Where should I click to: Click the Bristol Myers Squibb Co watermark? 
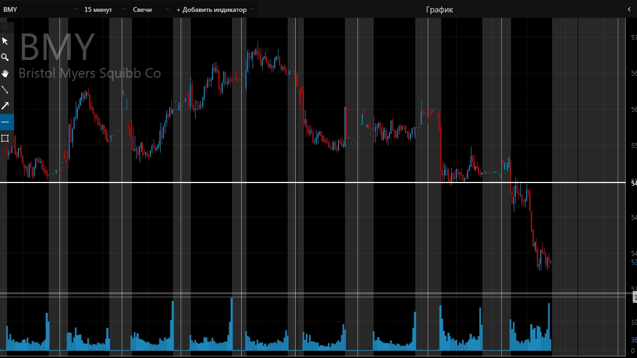click(x=90, y=73)
